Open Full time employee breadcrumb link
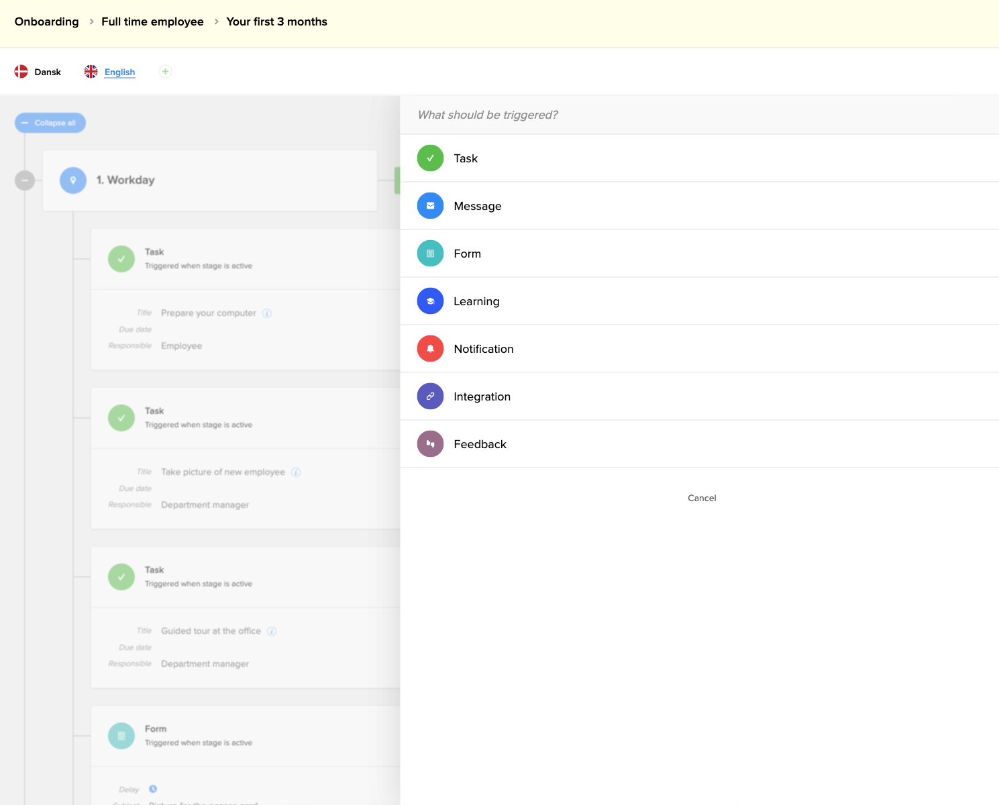Screen dimensions: 999x805 point(152,21)
